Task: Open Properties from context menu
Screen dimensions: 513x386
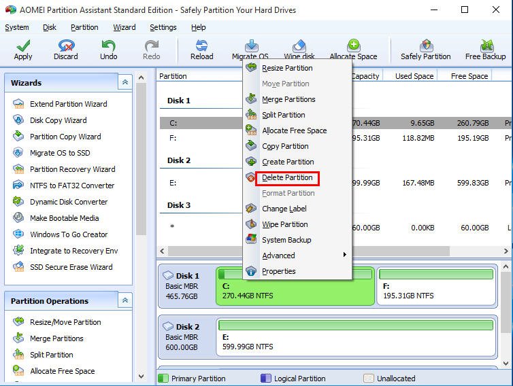Action: [x=297, y=271]
